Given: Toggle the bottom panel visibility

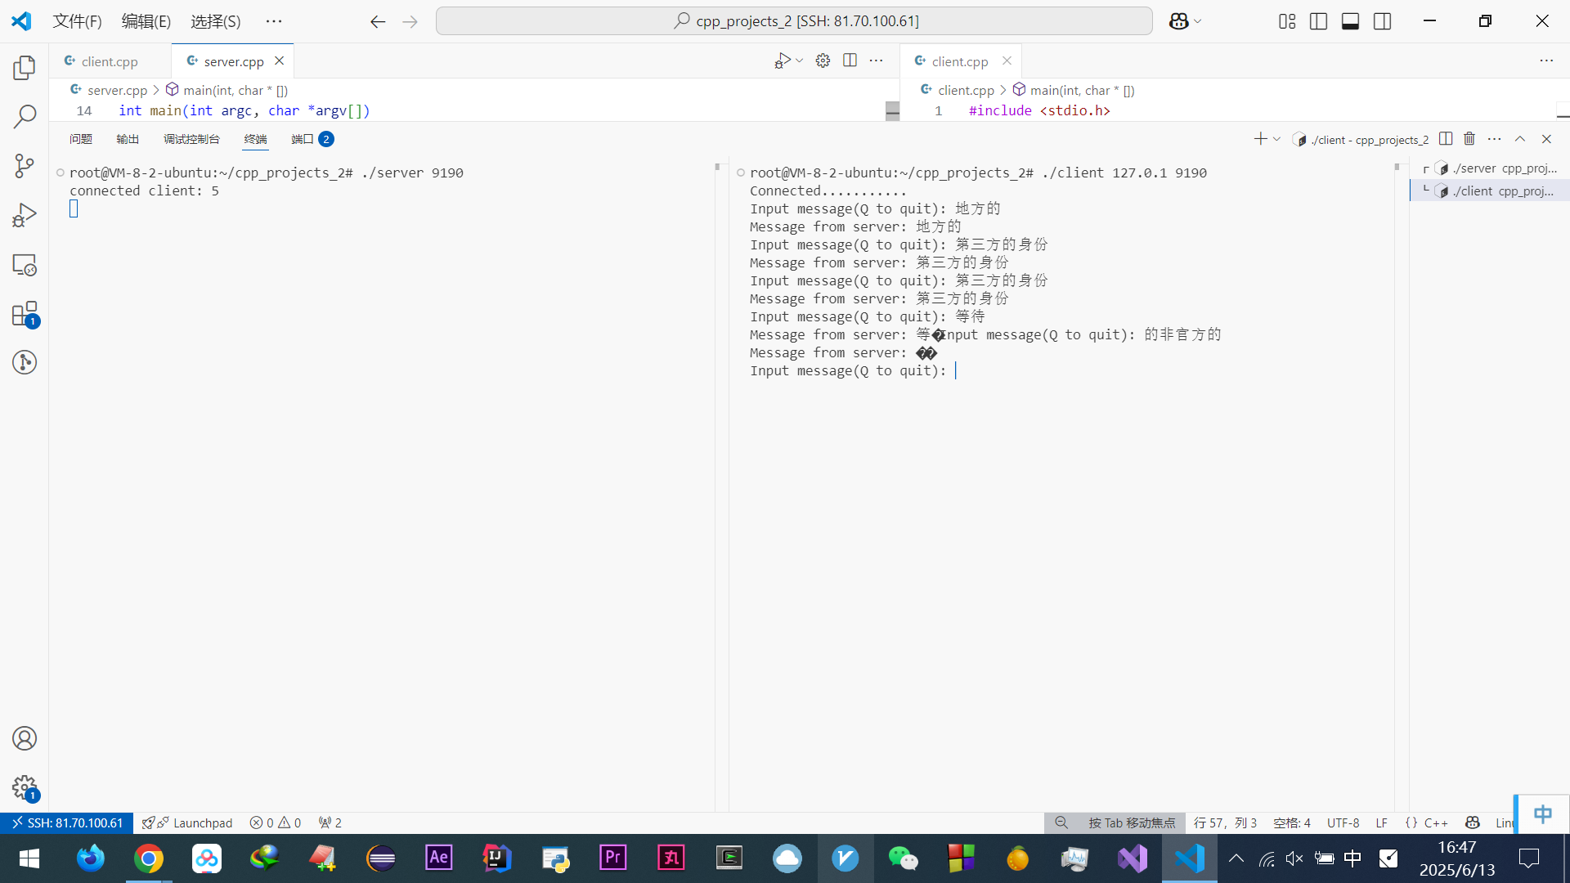Looking at the screenshot, I should [1350, 21].
